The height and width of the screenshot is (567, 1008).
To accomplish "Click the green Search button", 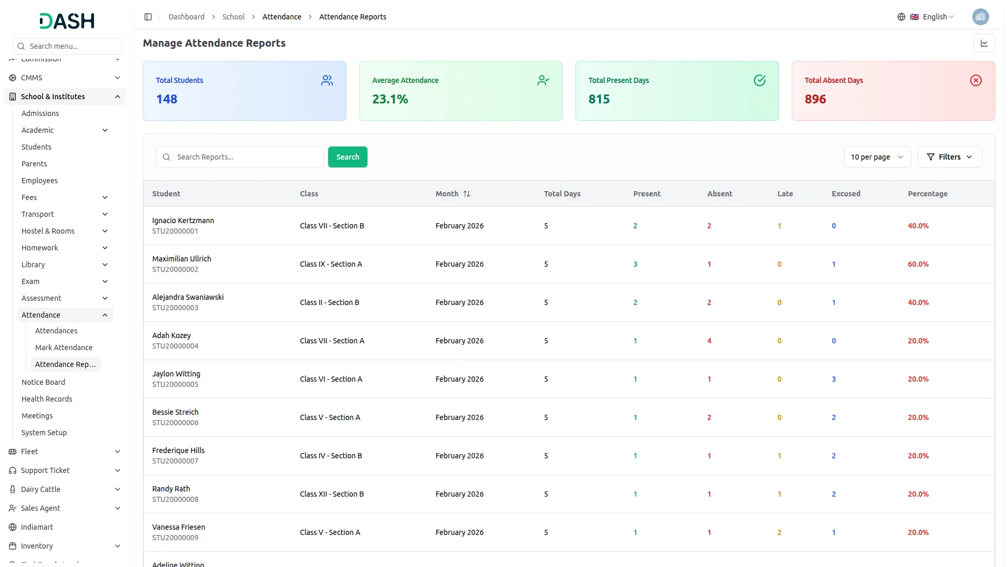I will pos(347,157).
